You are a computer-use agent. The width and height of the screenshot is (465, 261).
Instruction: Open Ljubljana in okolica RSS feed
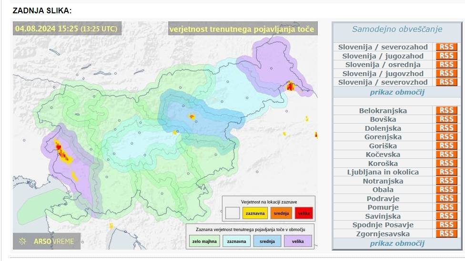pos(446,172)
